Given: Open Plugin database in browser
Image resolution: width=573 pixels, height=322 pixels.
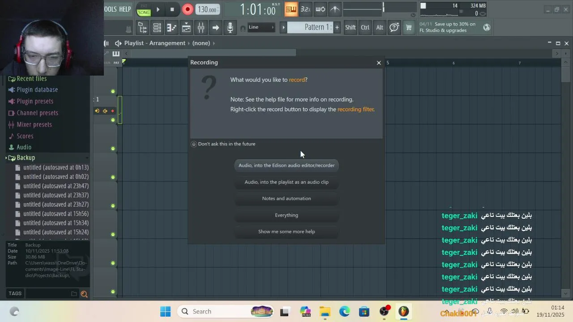Looking at the screenshot, I should (x=37, y=89).
